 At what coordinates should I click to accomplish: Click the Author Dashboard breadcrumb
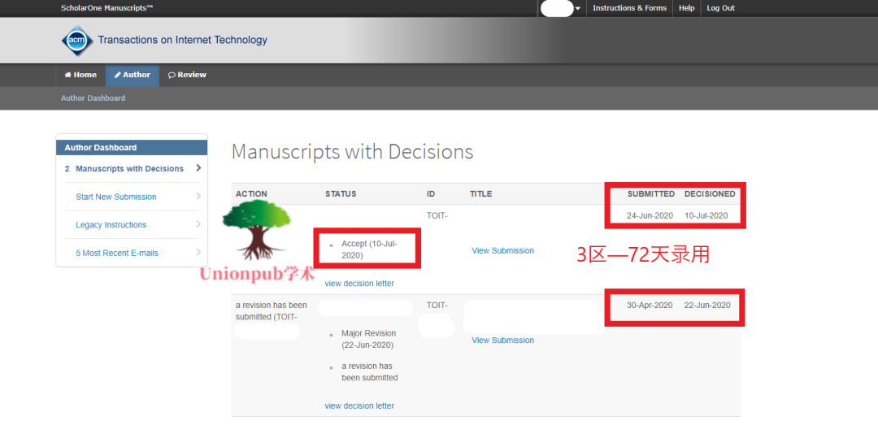[x=93, y=98]
